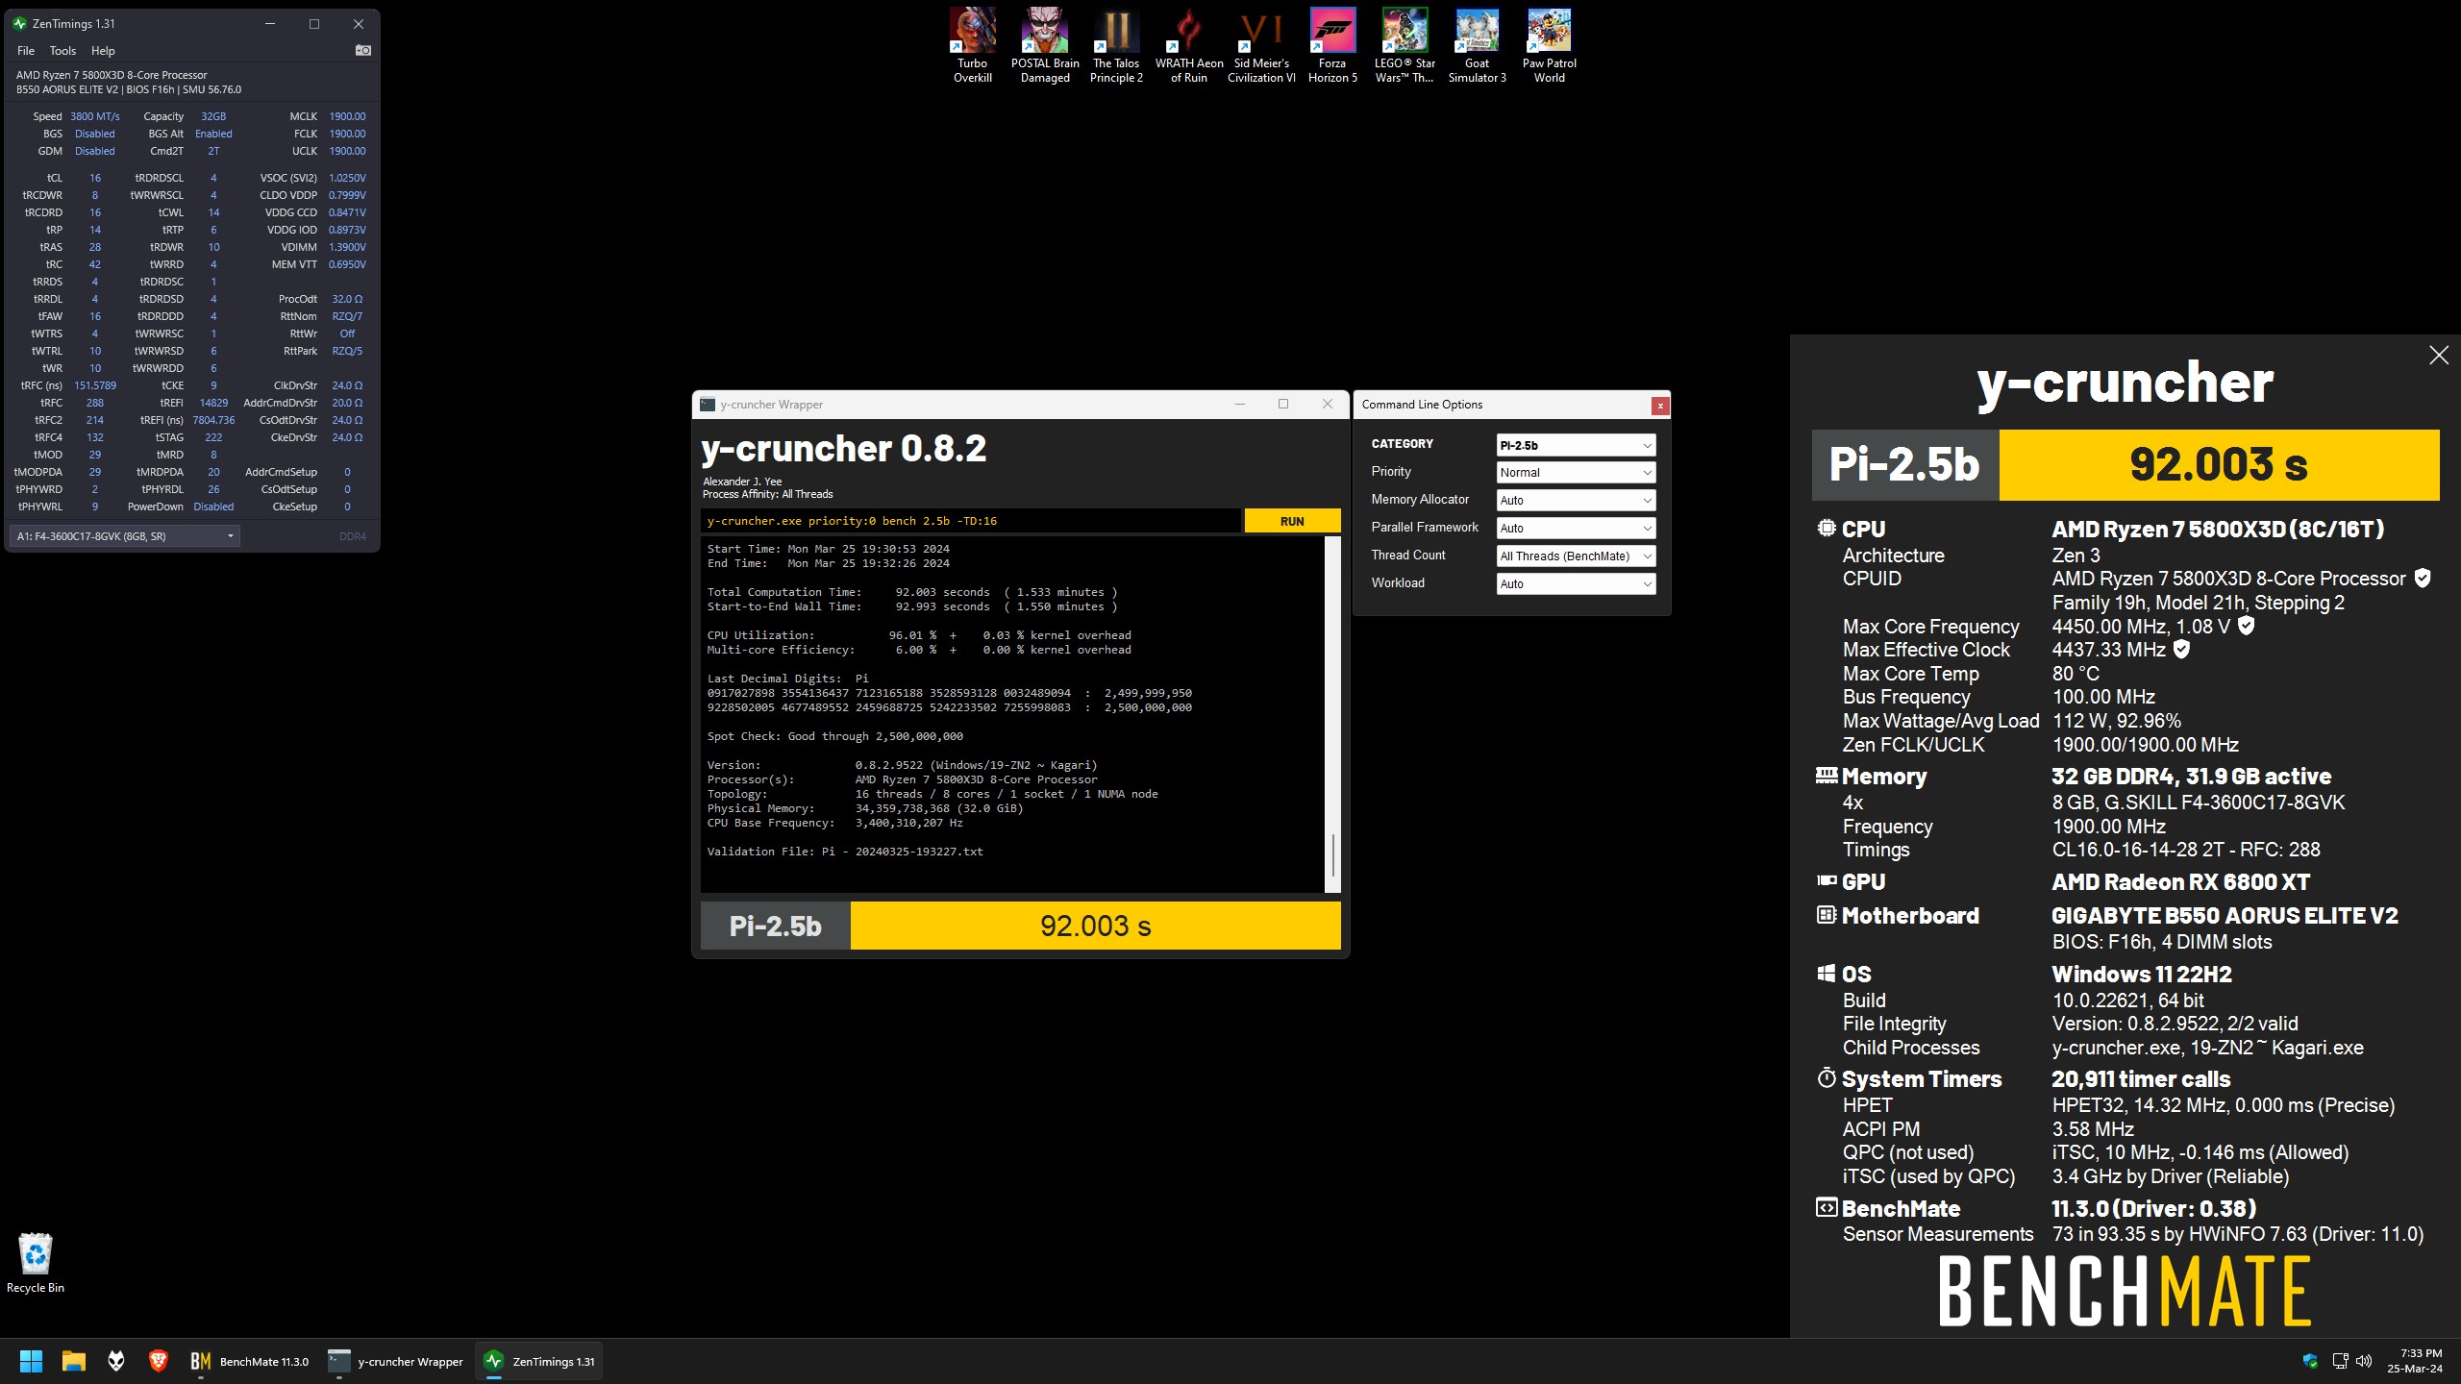Open the Workload dropdown
This screenshot has height=1384, width=2461.
click(x=1576, y=583)
